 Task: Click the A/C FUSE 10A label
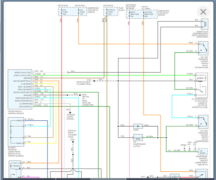pyautogui.click(x=82, y=12)
